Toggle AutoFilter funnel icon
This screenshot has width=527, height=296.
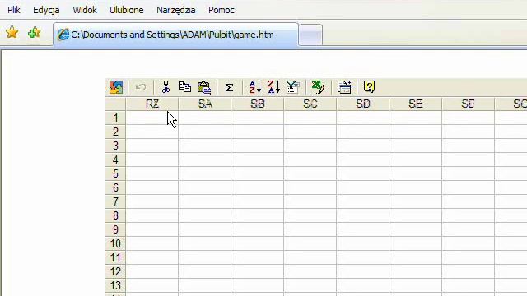point(293,87)
